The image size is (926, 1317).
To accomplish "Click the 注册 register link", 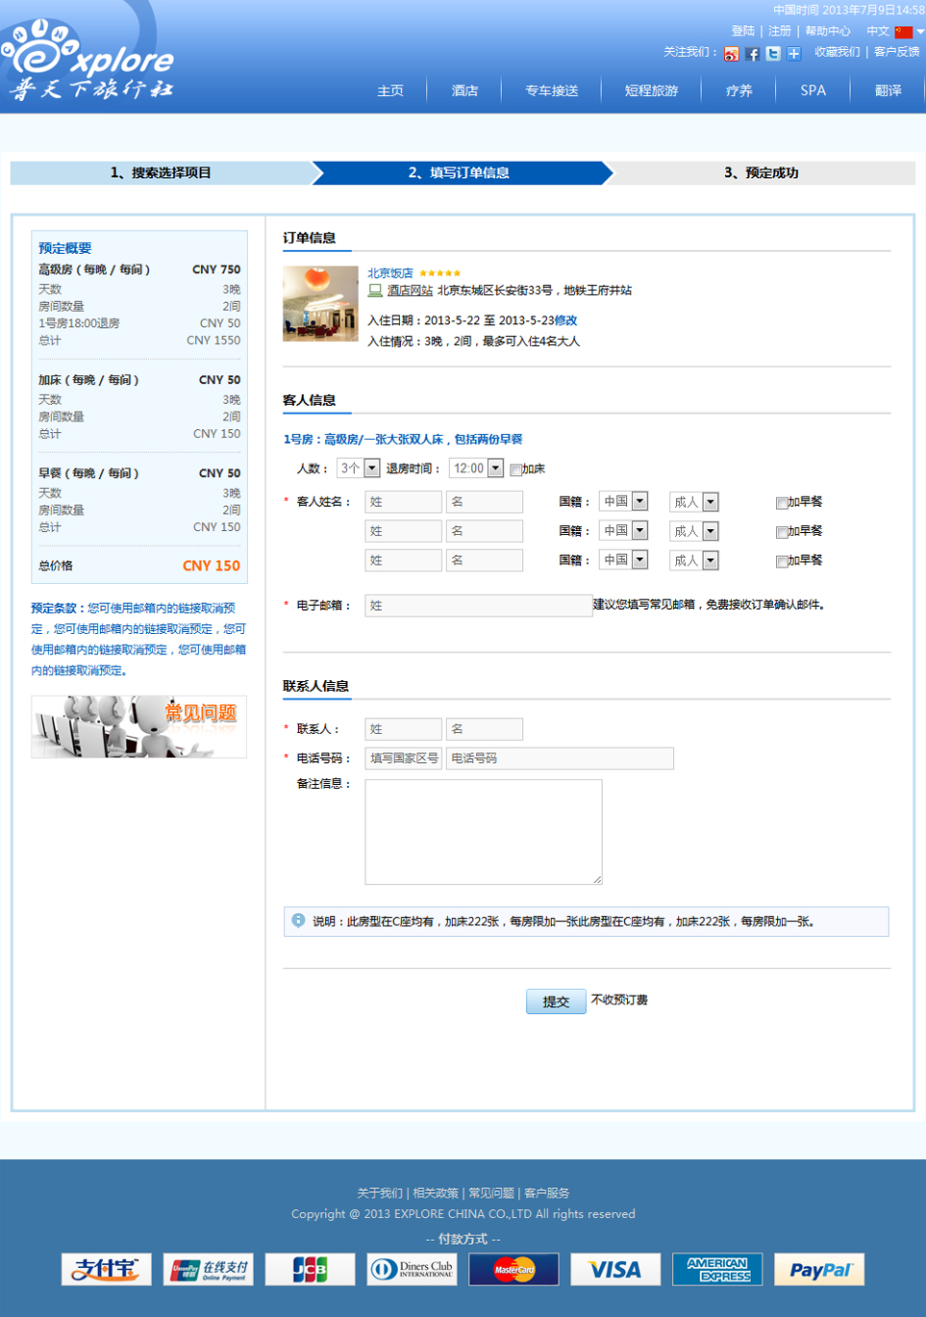I will click(x=780, y=31).
